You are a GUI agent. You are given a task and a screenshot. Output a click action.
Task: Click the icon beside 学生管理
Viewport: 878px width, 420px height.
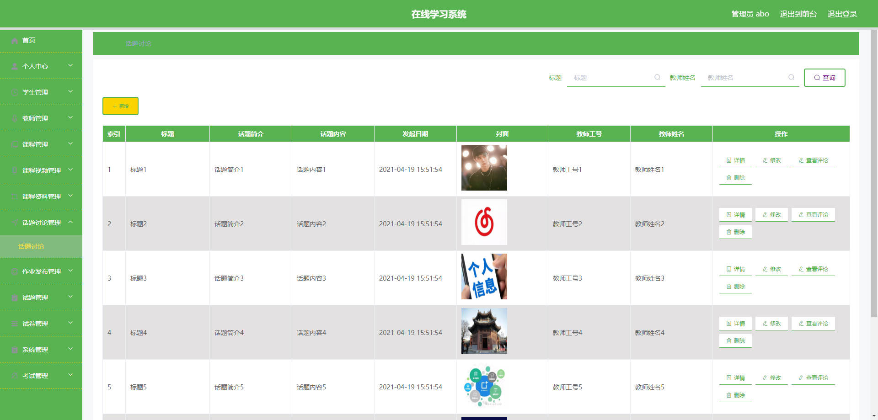tap(15, 92)
